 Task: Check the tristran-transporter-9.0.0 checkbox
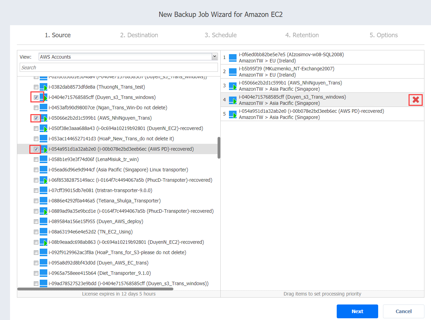pos(36,190)
